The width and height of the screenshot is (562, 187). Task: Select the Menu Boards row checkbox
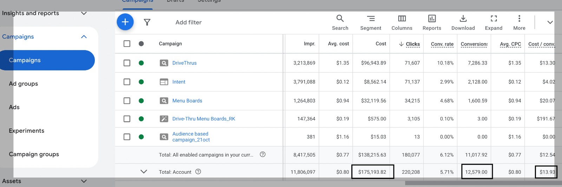(127, 101)
